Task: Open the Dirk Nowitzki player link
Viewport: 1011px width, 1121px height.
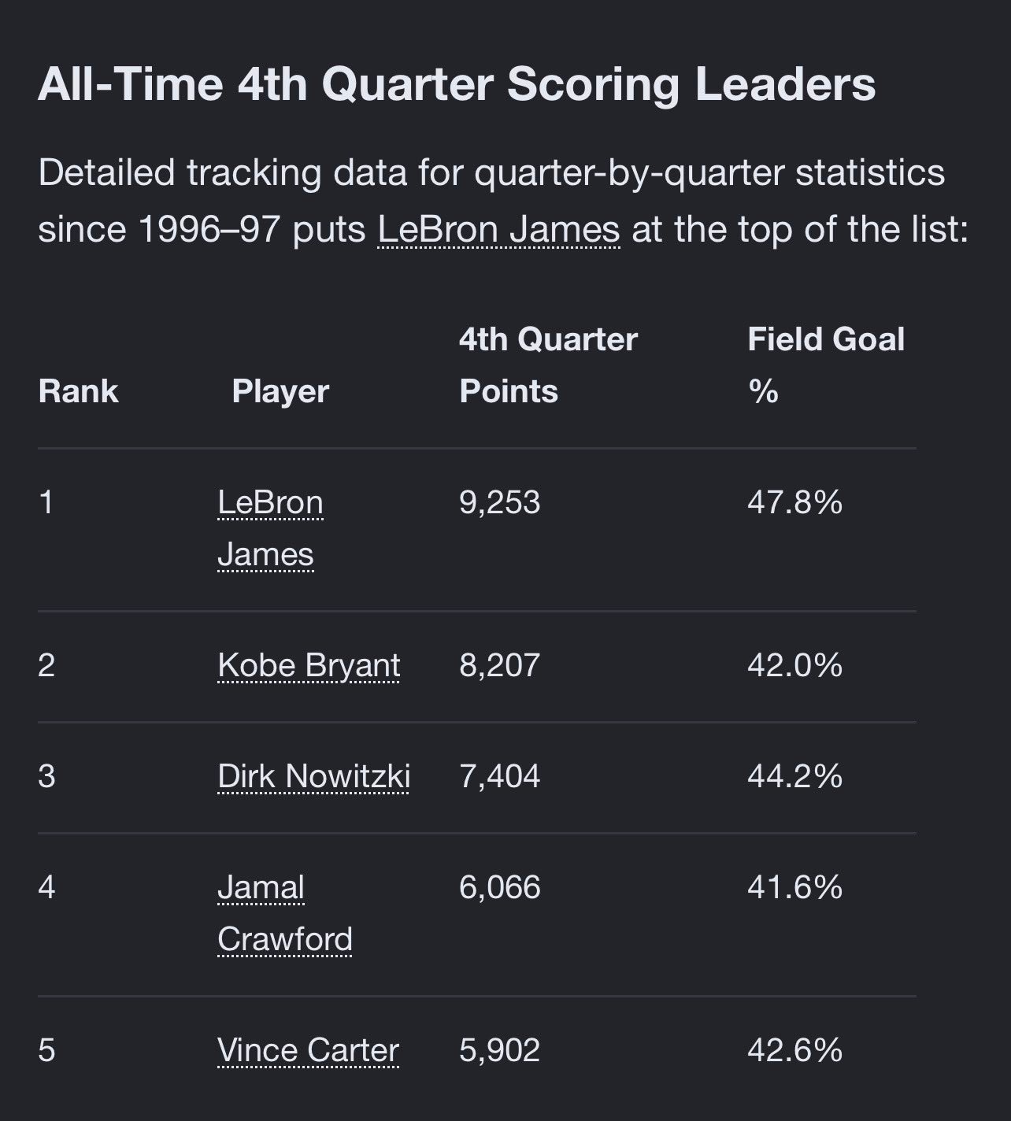Action: tap(313, 777)
